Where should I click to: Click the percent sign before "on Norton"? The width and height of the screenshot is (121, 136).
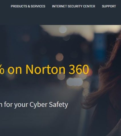pyautogui.click(x=2, y=69)
